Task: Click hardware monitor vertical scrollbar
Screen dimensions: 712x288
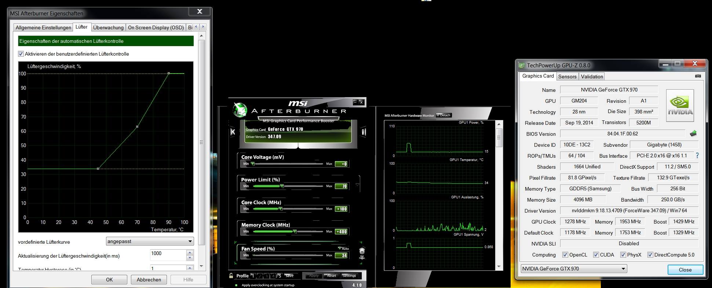Action: (x=499, y=196)
